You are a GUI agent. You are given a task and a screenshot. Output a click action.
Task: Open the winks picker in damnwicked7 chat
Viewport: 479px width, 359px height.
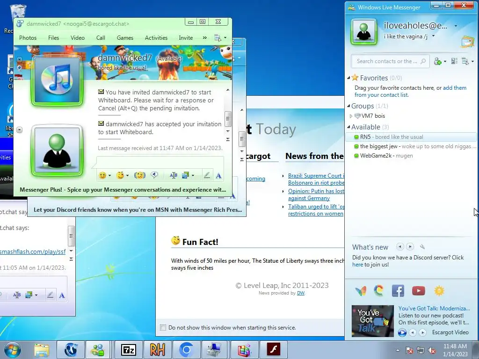[x=120, y=175]
